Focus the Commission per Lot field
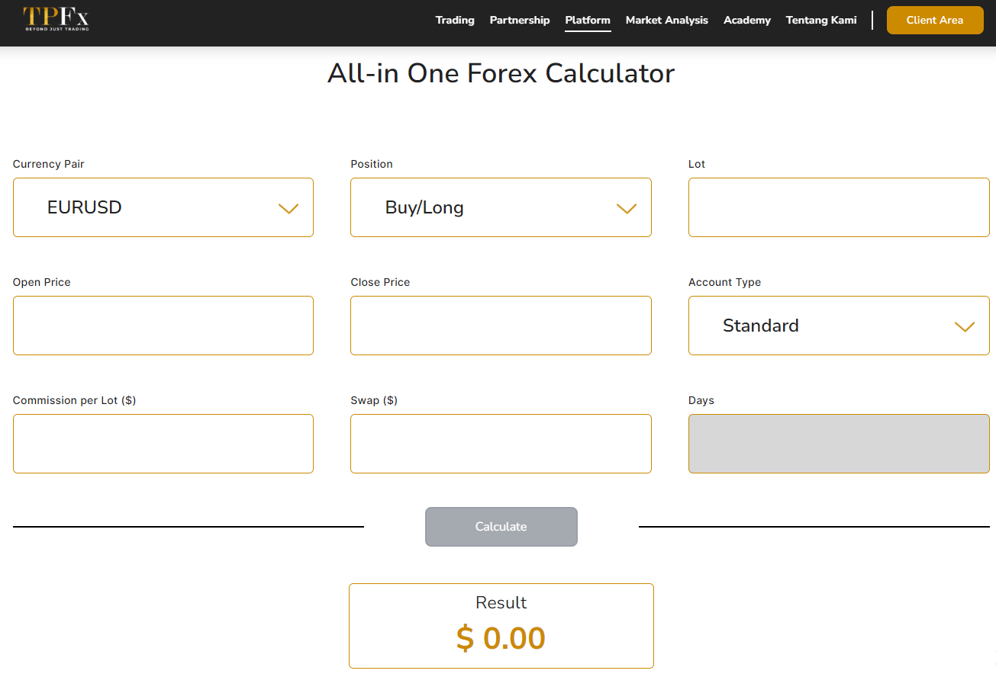996x677 pixels. 163,444
